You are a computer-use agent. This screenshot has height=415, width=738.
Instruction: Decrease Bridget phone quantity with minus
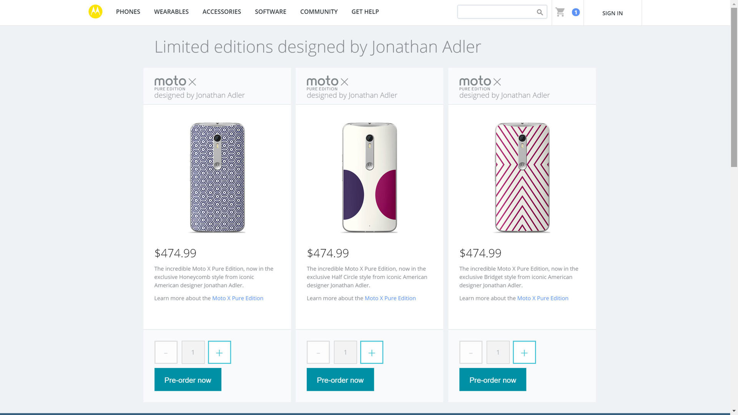tap(470, 352)
